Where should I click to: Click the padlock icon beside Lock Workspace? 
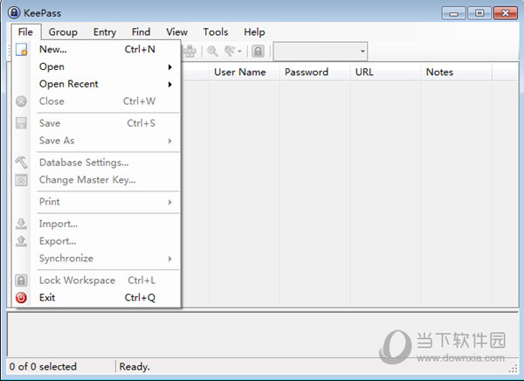[21, 281]
